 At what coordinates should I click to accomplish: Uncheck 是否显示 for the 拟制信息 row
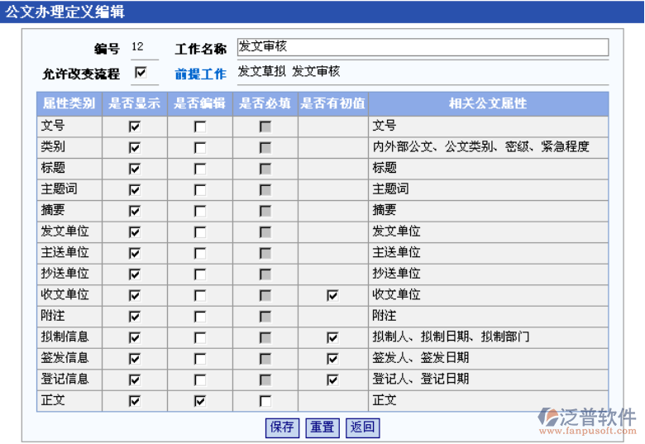pyautogui.click(x=135, y=338)
